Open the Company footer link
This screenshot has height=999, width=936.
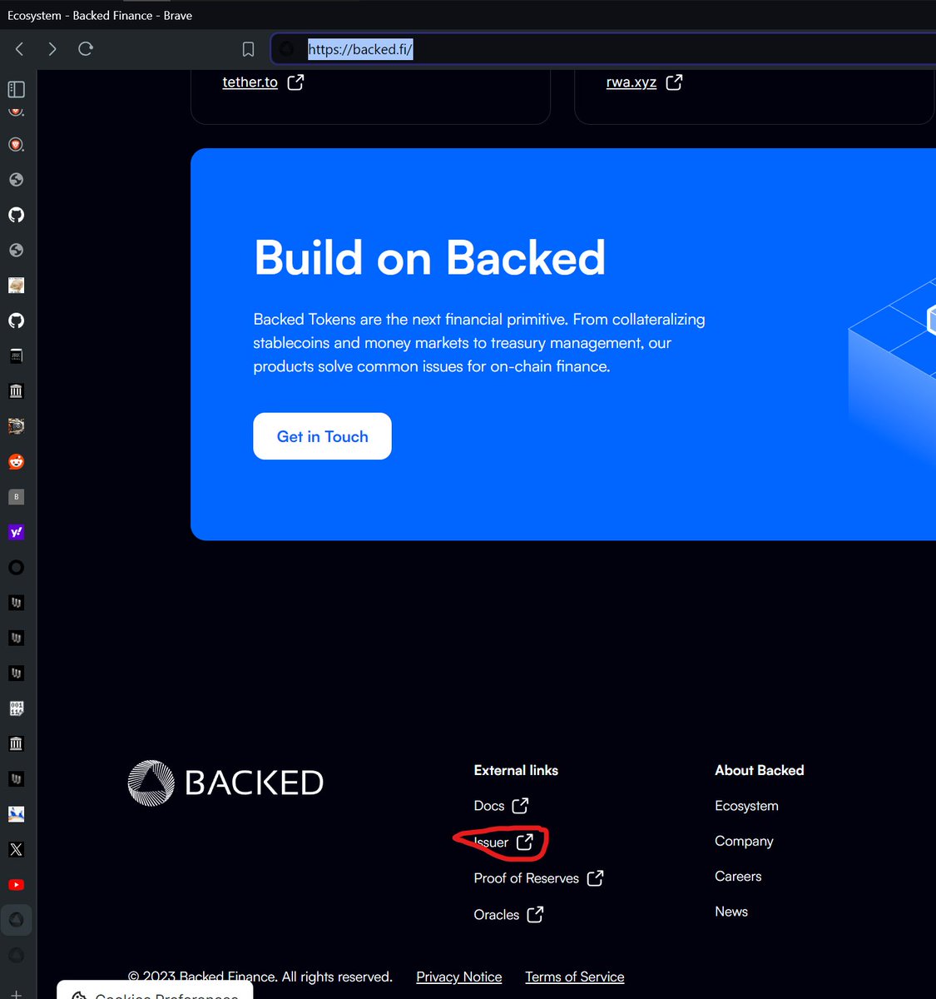pyautogui.click(x=744, y=841)
